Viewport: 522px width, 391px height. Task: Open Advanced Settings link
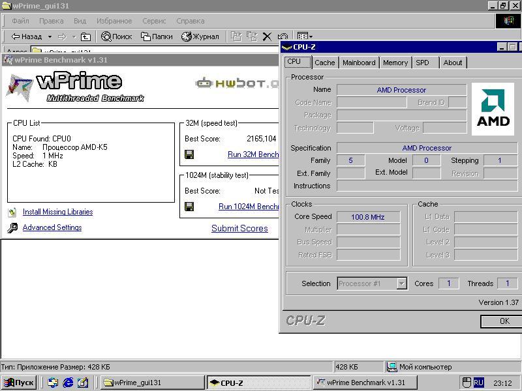click(52, 227)
